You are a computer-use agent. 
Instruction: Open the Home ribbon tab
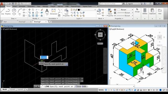click(8, 6)
